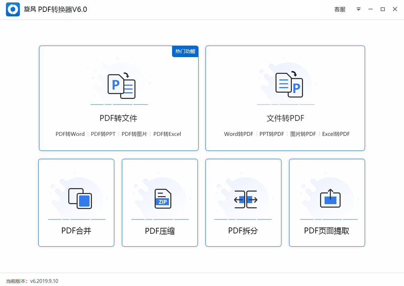Click the current version text v6.2019.9.10

[44, 281]
